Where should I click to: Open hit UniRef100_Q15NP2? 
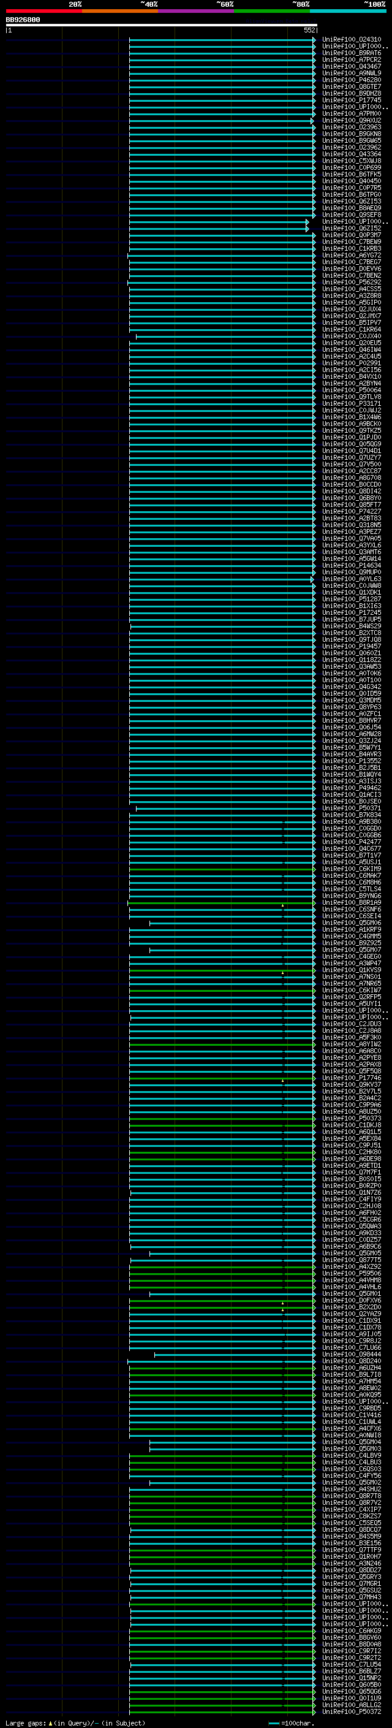(352, 1678)
